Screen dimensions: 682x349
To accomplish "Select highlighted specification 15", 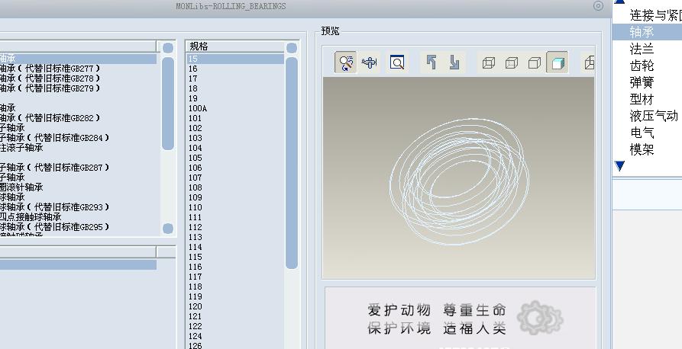I will (x=235, y=59).
